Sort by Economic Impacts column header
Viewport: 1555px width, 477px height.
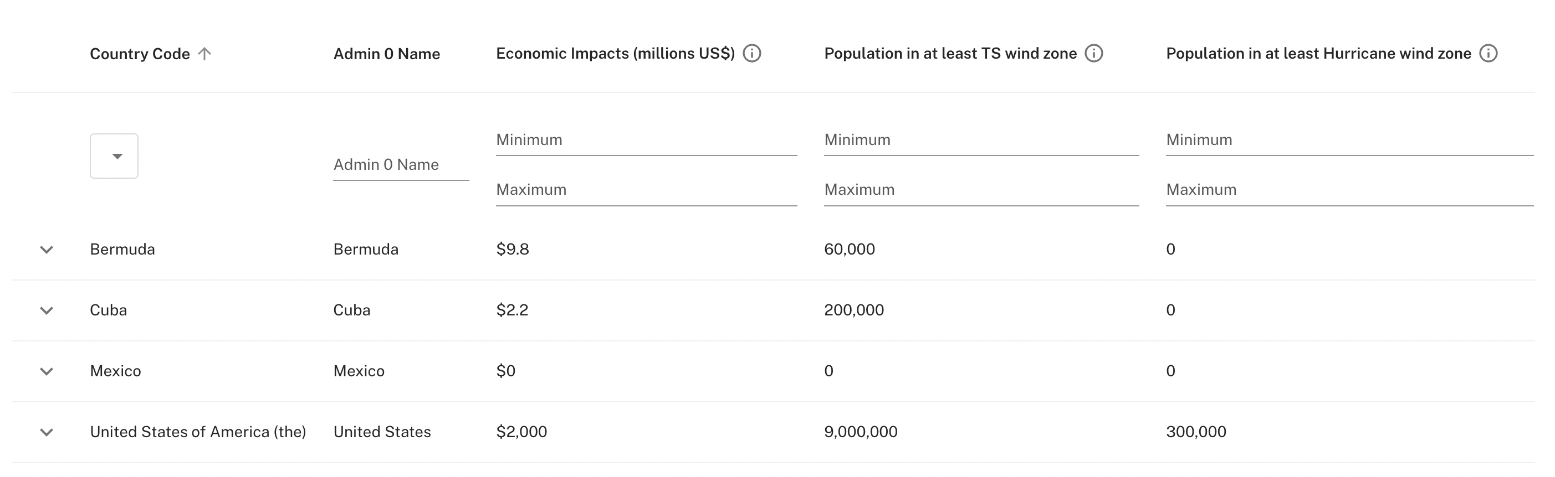[615, 54]
